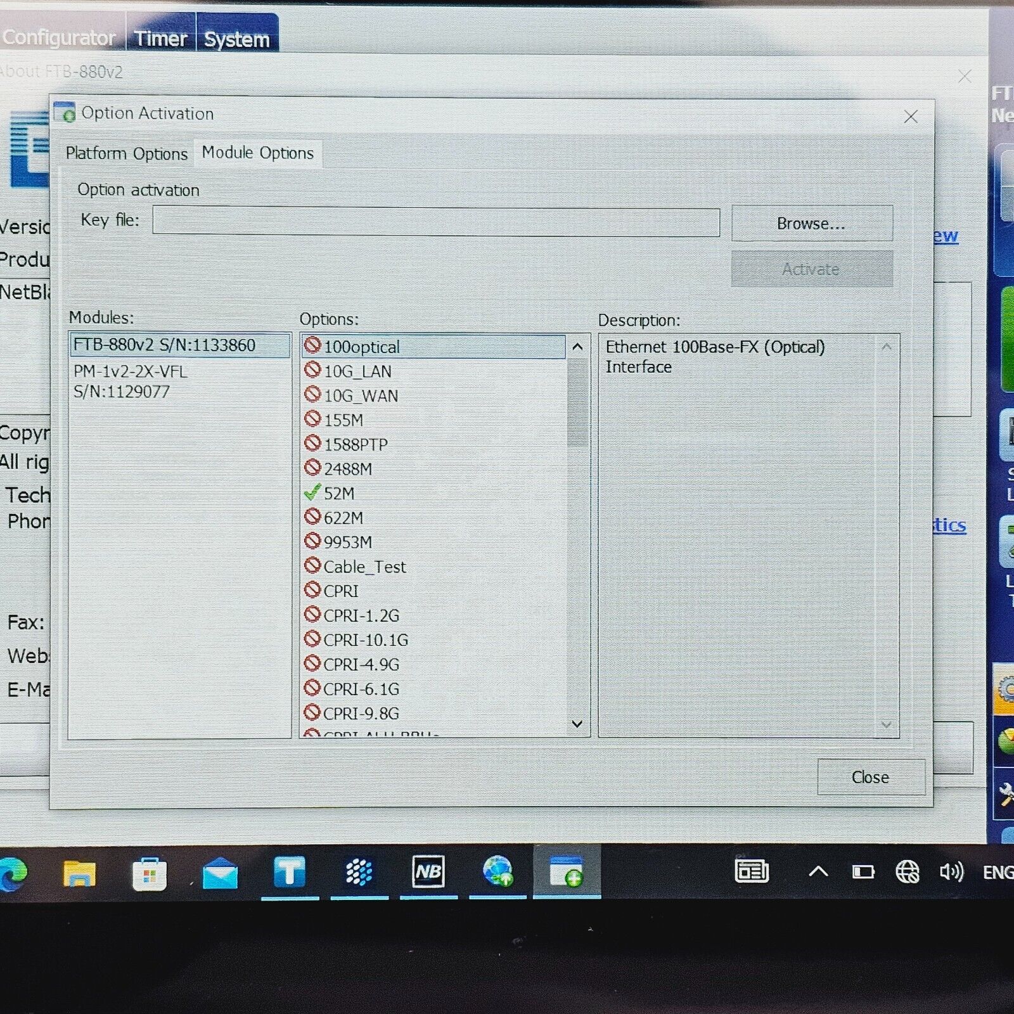Open network globe tray icon
Viewport: 1014px width, 1014px height.
coord(907,873)
